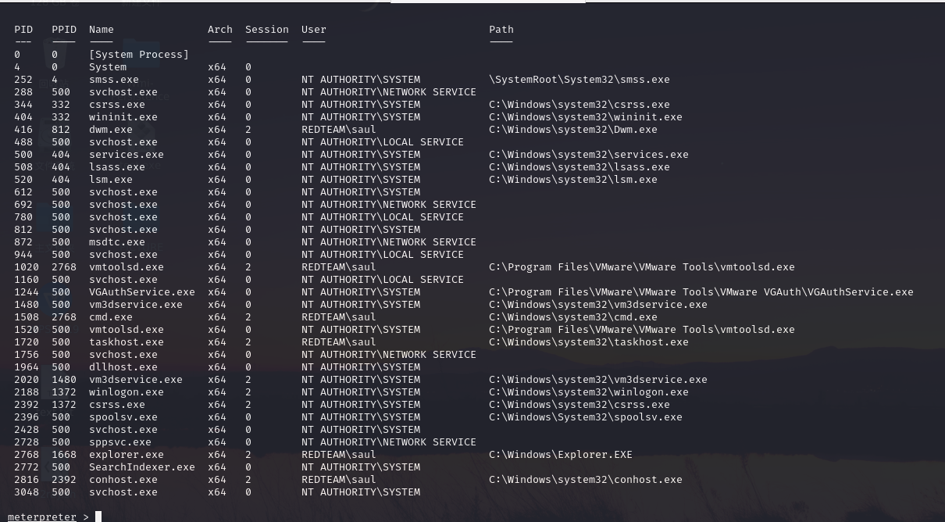Click the PID column header
Viewport: 945px width, 522px height.
[23, 30]
